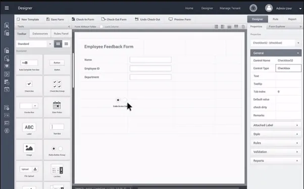Expand the Reports section

tap(276, 161)
